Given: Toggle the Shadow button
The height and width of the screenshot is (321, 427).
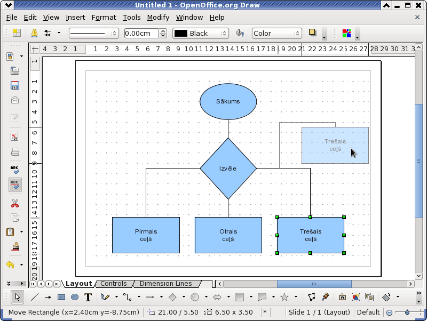Looking at the screenshot, I should tap(312, 33).
